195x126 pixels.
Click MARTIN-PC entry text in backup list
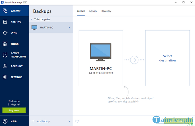(x=46, y=27)
